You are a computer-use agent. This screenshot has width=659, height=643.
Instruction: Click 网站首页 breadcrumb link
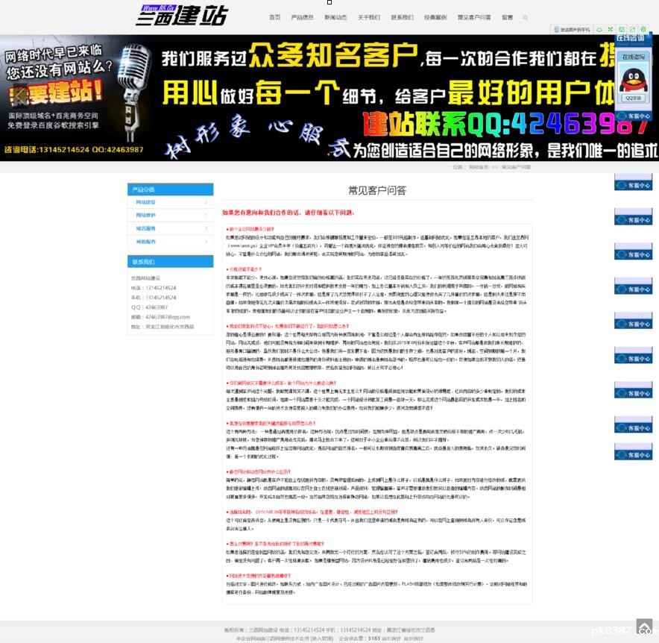click(x=478, y=167)
